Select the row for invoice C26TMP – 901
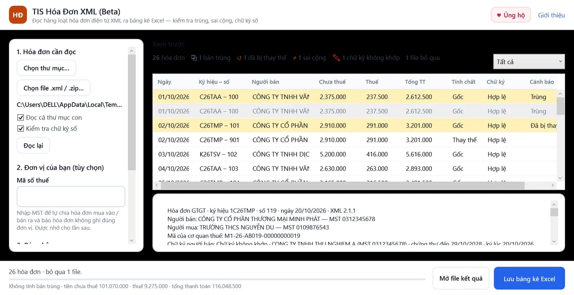 pos(355,140)
